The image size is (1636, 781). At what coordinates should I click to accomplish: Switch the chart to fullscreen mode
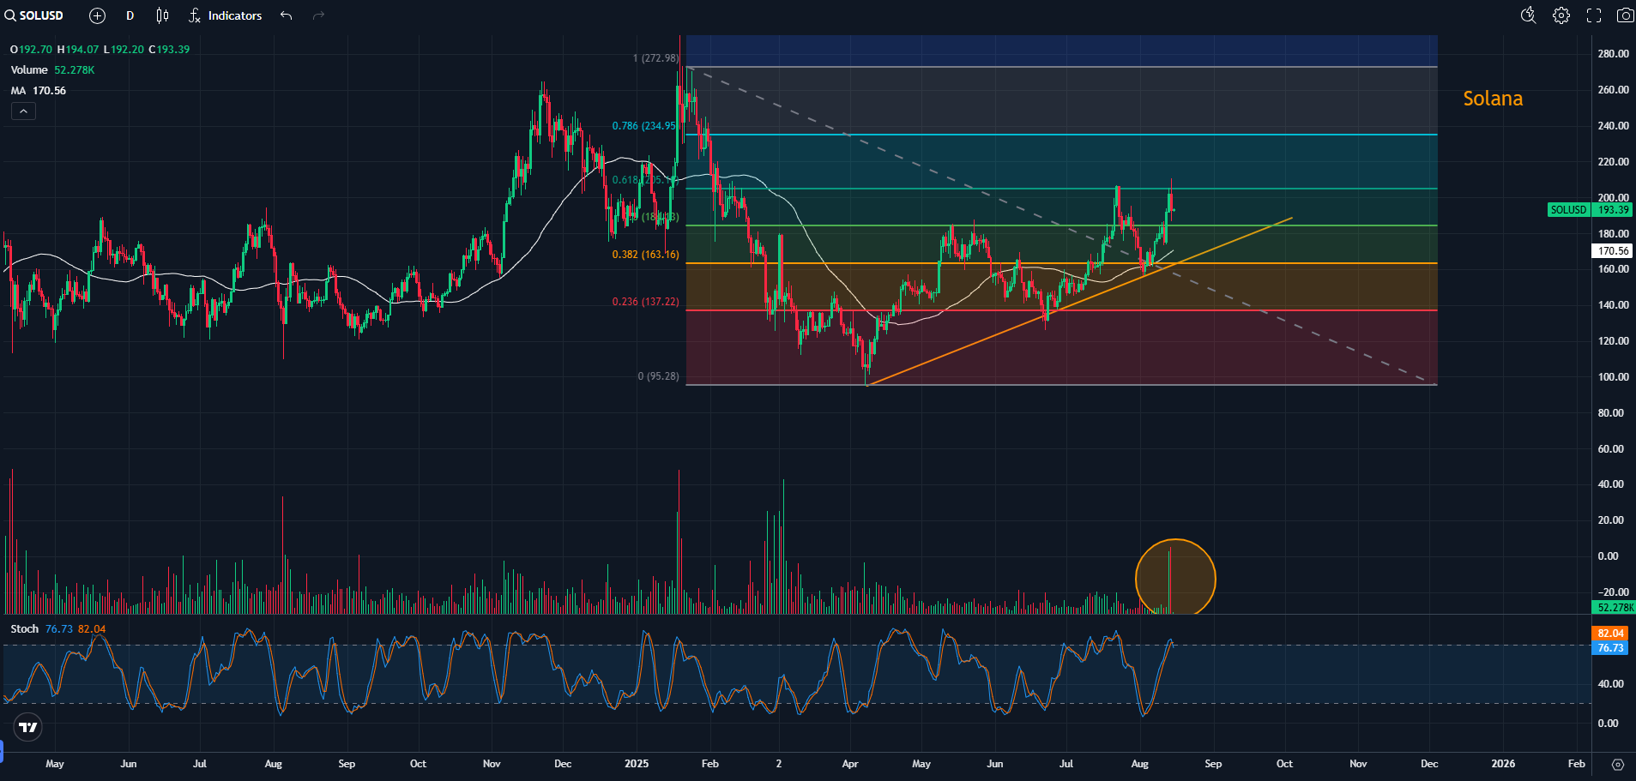point(1594,15)
